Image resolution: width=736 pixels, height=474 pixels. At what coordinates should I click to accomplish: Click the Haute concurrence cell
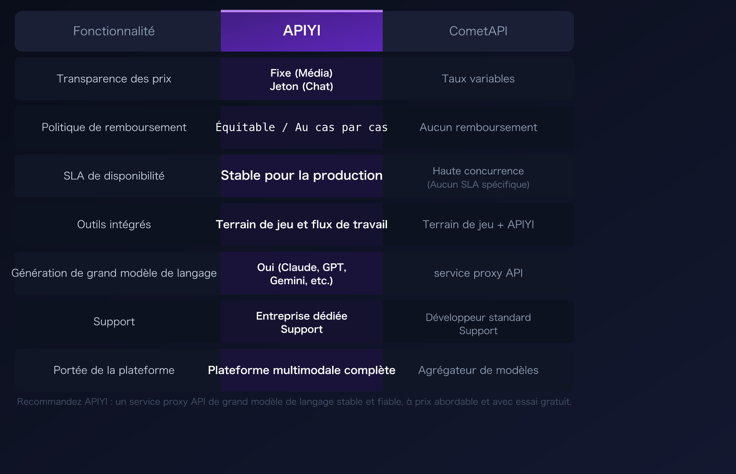coord(478,177)
